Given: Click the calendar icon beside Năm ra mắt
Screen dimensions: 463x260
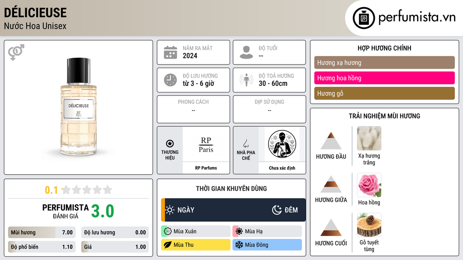Looking at the screenshot, I should tap(170, 52).
